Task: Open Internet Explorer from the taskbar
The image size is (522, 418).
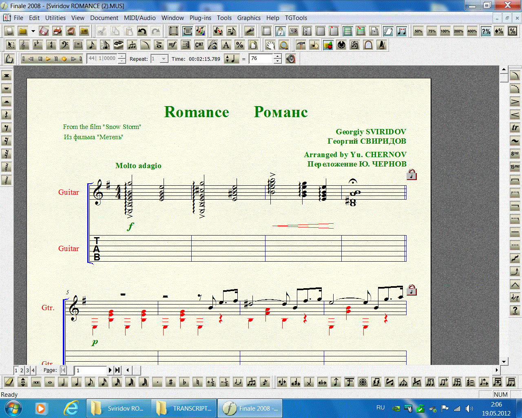Action: point(71,408)
